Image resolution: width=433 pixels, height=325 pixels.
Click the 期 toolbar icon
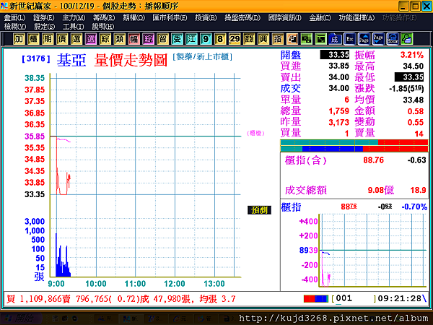coord(47,39)
